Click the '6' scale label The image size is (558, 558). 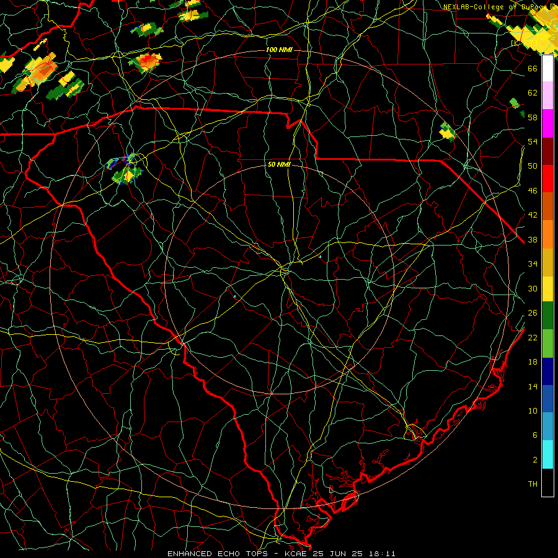click(x=534, y=435)
